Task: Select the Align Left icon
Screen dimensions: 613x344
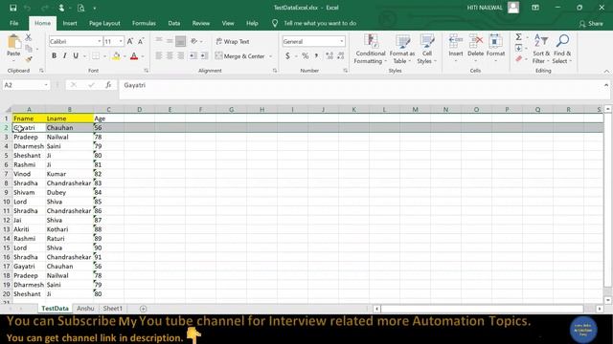Action: [159, 55]
